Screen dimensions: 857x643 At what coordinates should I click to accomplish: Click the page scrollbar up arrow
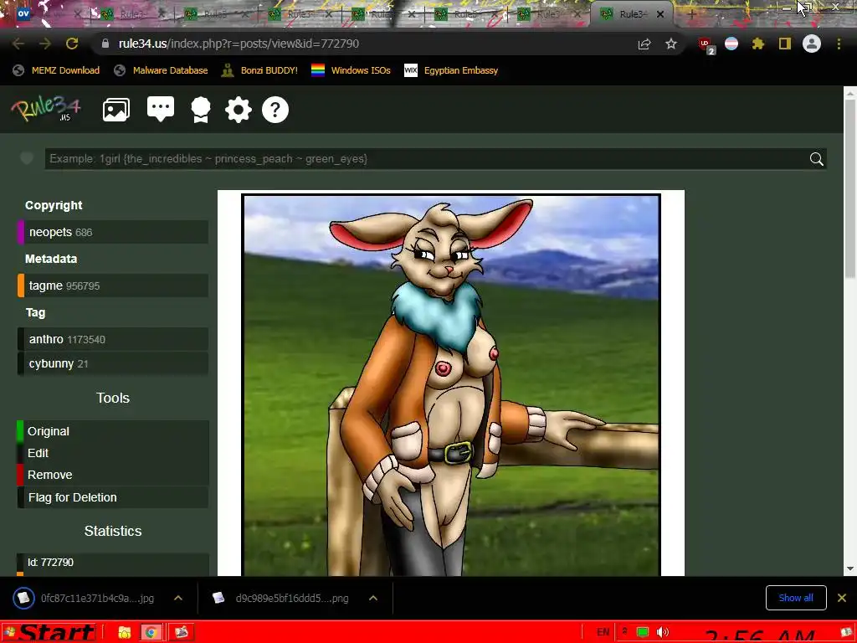point(850,94)
